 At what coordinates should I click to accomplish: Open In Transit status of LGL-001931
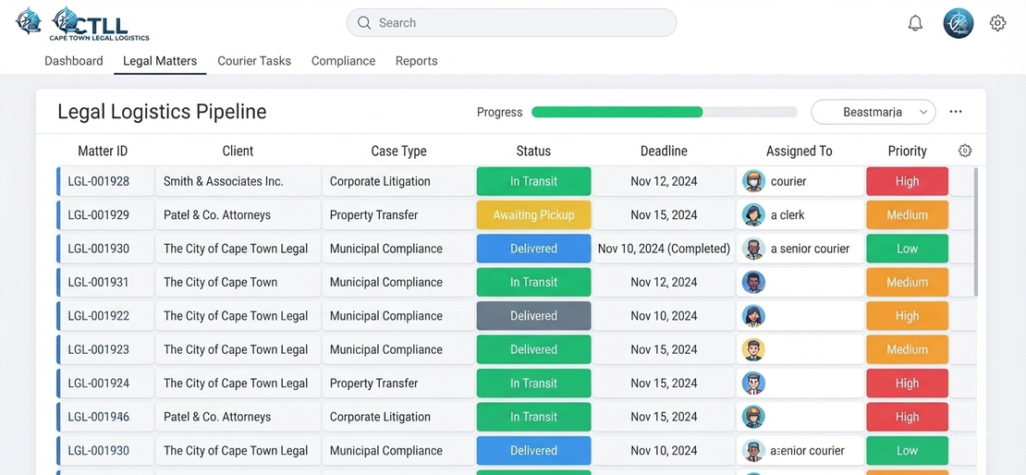tap(534, 282)
